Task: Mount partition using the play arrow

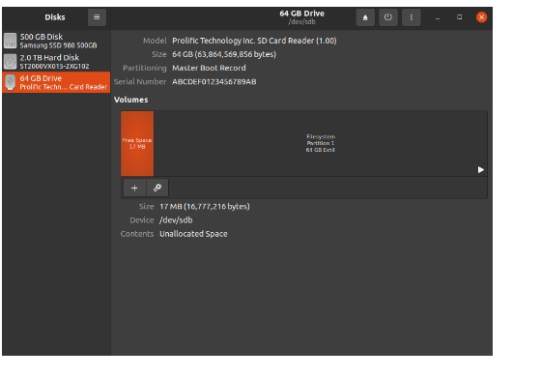Action: [x=481, y=169]
